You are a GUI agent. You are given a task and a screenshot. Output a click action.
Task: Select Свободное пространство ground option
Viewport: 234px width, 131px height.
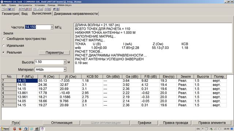pyautogui.click(x=24, y=39)
